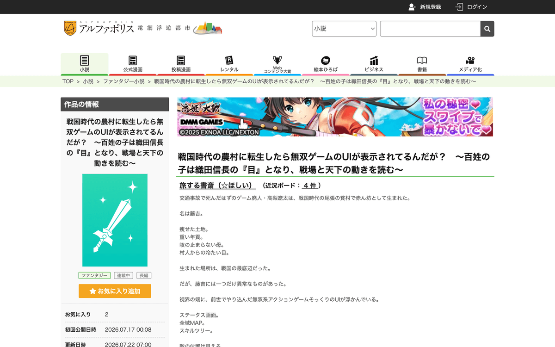The height and width of the screenshot is (347, 555).
Task: Click the 作品の情報 panel header
Action: click(115, 105)
